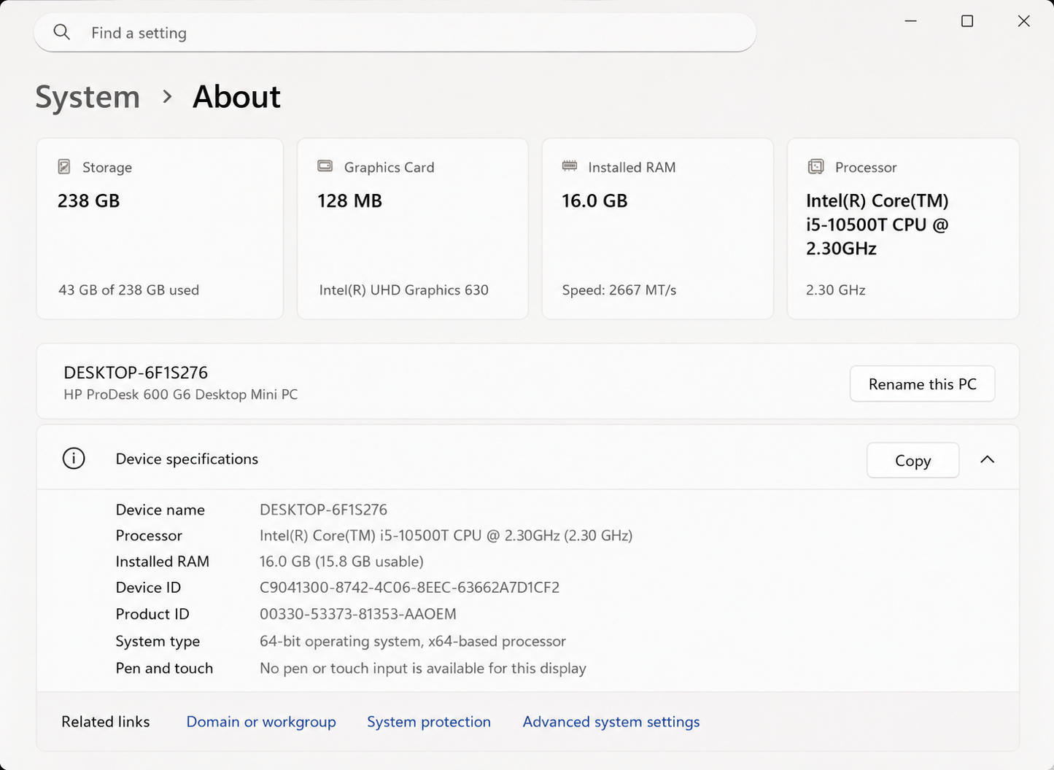Click the 43 GB of 238 GB used text

pyautogui.click(x=128, y=290)
